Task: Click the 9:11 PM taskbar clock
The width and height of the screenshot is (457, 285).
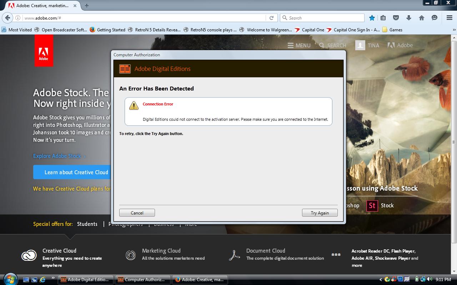Action: coord(443,280)
